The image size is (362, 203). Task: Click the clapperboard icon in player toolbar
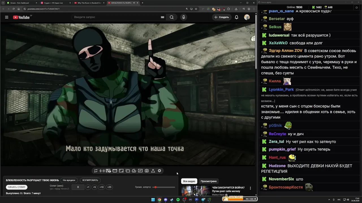tap(115, 171)
